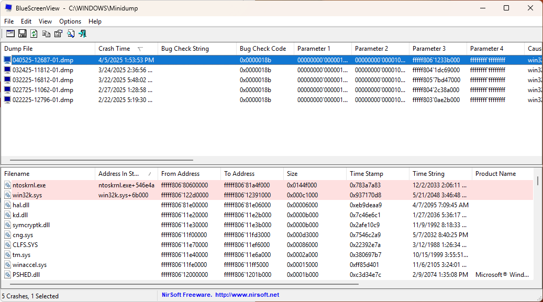The width and height of the screenshot is (543, 302).
Task: Sort by Time String column header
Action: [441, 174]
